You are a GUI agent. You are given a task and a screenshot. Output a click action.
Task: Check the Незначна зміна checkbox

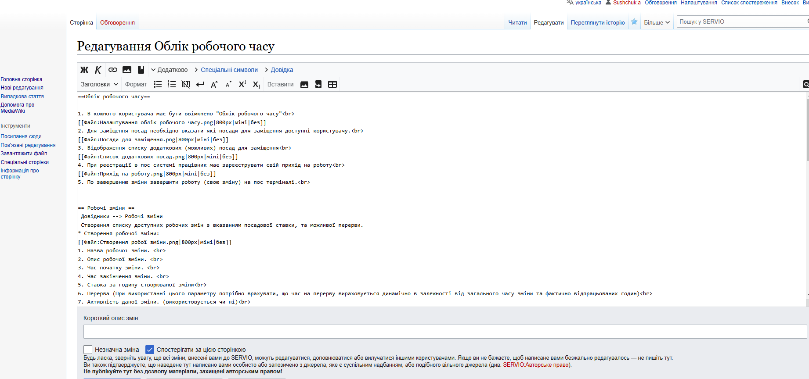pos(88,350)
